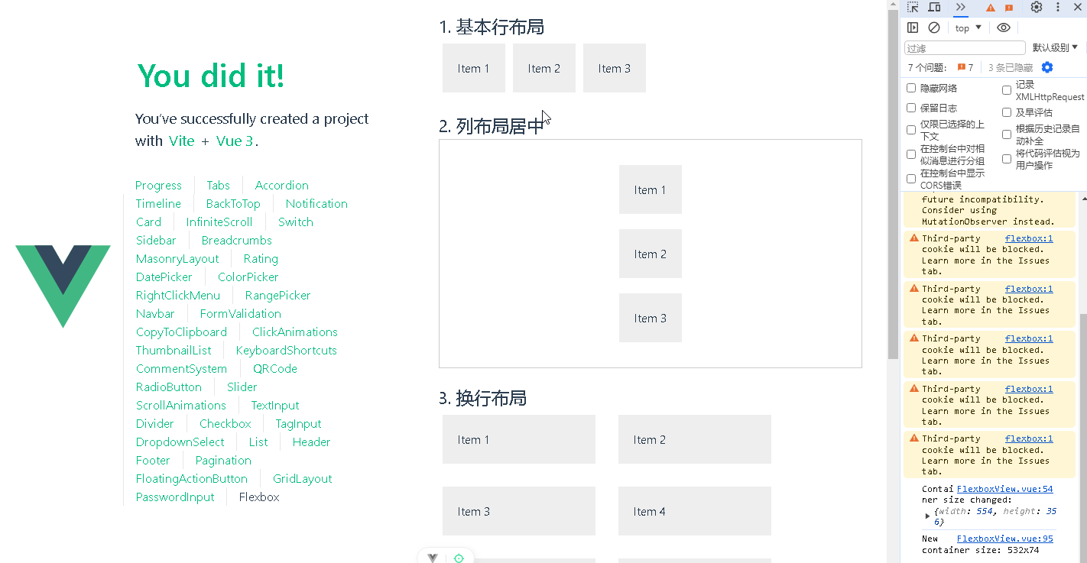1087x563 pixels.
Task: Select the active Flexbox nav item
Action: point(259,497)
